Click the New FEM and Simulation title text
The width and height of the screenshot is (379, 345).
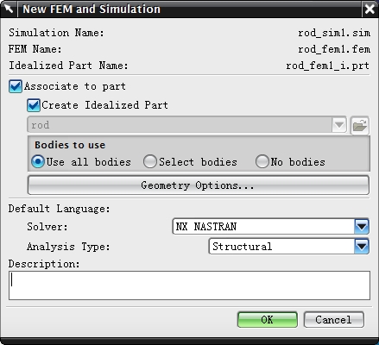(x=92, y=9)
